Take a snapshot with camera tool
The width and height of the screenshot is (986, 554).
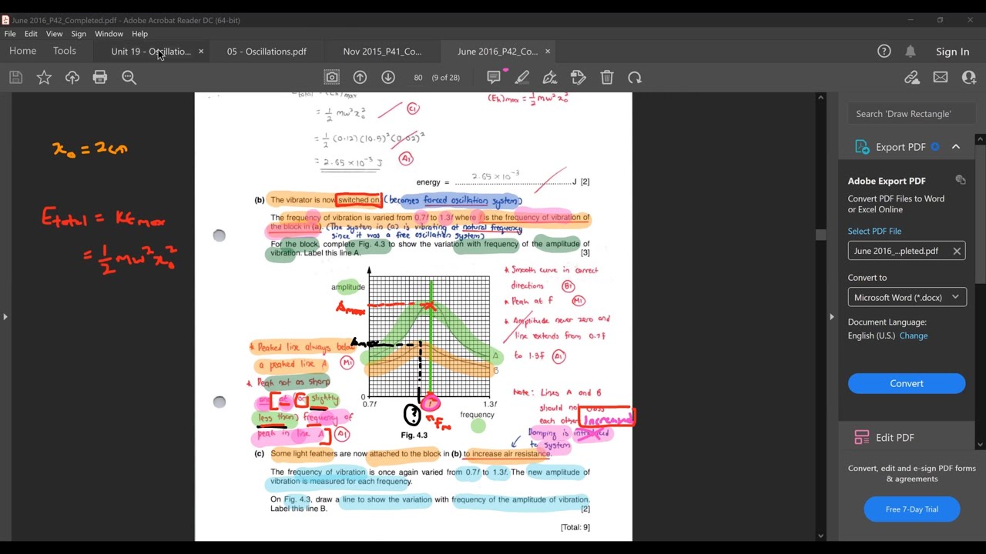(x=331, y=77)
